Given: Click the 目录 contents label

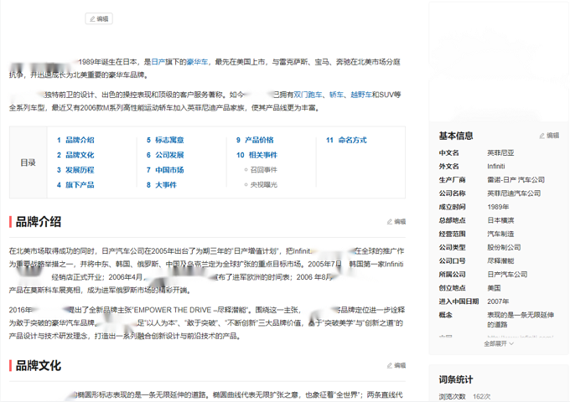Looking at the screenshot, I should pos(28,162).
